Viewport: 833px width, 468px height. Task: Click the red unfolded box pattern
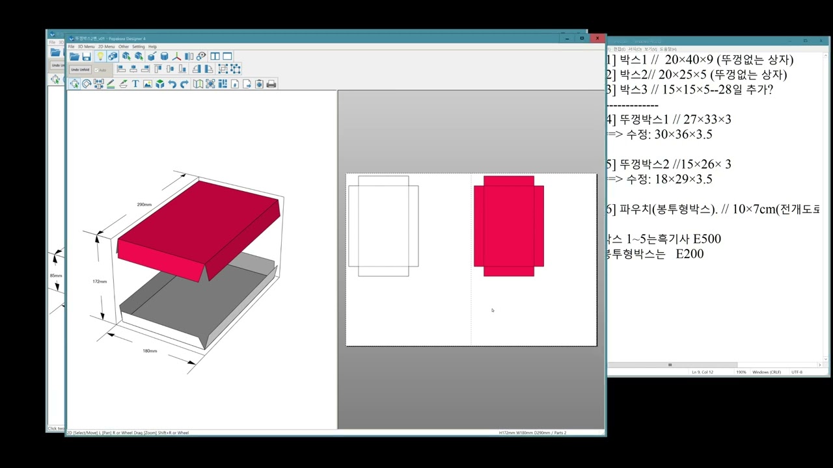508,226
